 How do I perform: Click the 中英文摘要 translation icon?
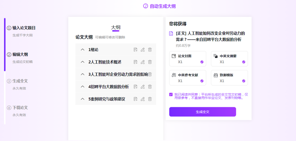click(215, 56)
